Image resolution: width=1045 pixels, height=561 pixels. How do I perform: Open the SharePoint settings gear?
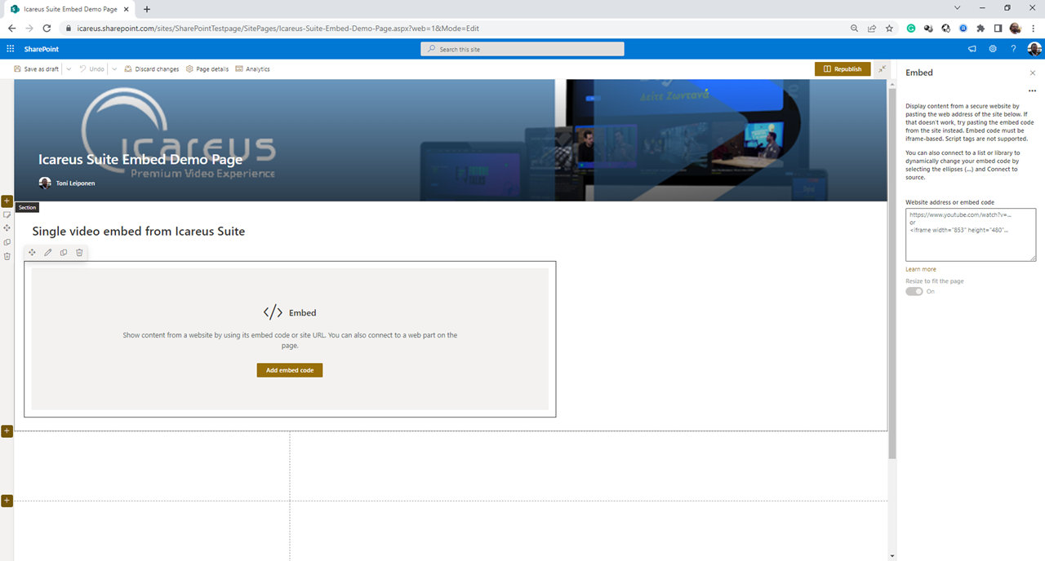(x=993, y=49)
